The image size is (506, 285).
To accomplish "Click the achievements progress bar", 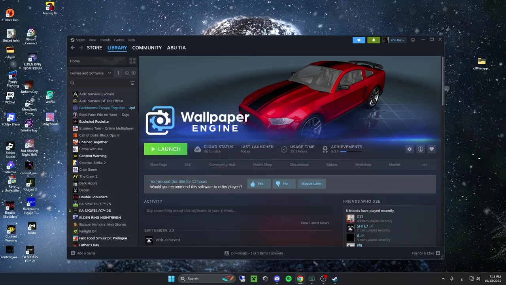I will click(351, 152).
